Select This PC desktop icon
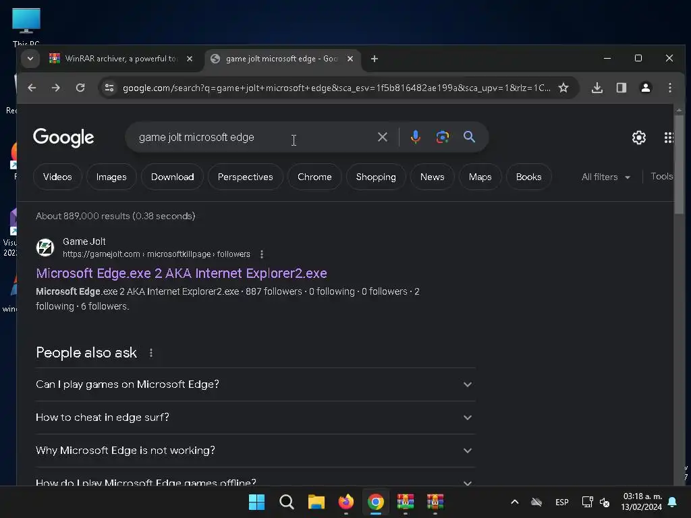 [x=26, y=26]
